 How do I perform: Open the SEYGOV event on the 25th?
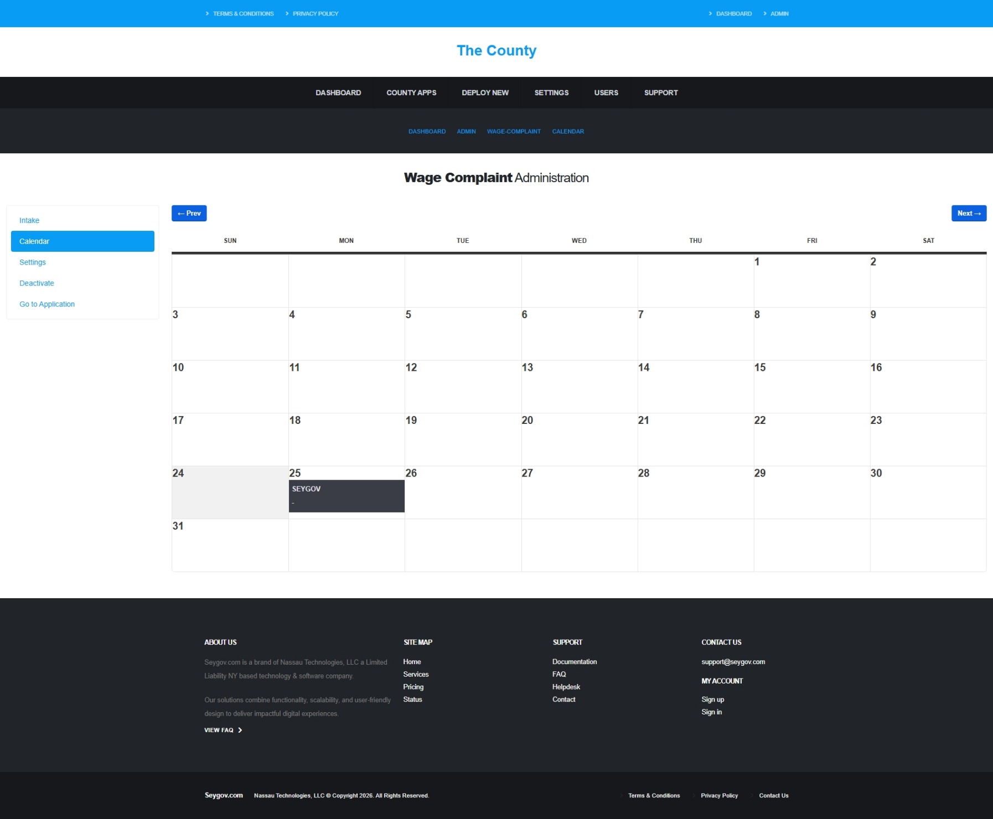[346, 496]
